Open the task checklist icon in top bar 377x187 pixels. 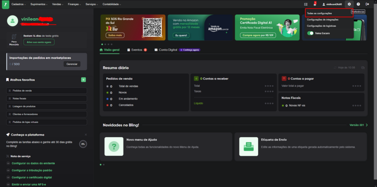click(305, 4)
